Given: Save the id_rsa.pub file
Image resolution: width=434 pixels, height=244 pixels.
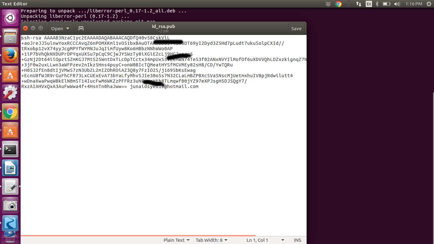Looking at the screenshot, I should pyautogui.click(x=296, y=28).
